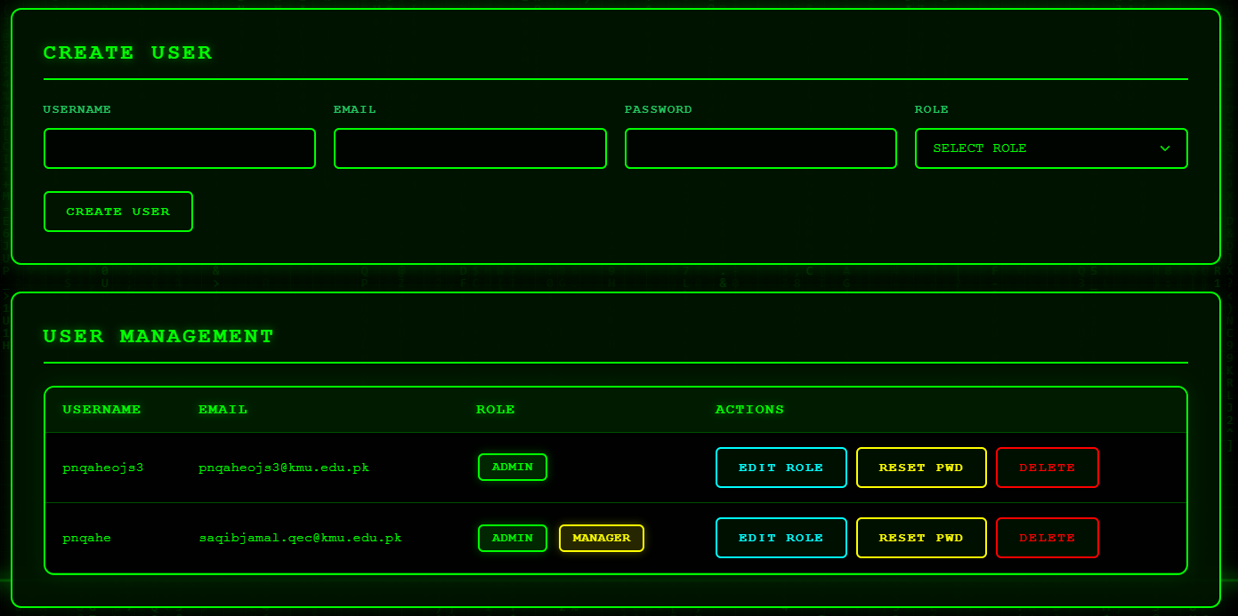Click the Email input field
1238x616 pixels.
(470, 148)
